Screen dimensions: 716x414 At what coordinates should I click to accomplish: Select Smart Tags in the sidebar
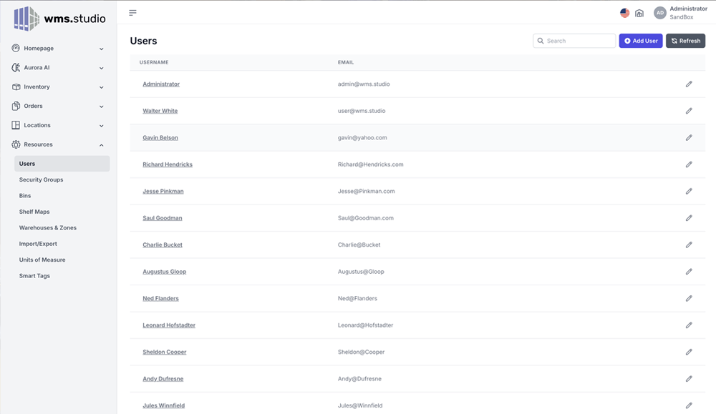point(34,276)
